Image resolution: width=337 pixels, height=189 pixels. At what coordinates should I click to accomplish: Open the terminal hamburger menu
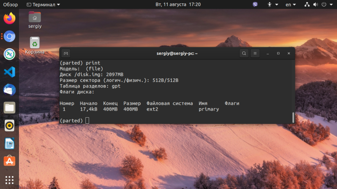pyautogui.click(x=255, y=53)
